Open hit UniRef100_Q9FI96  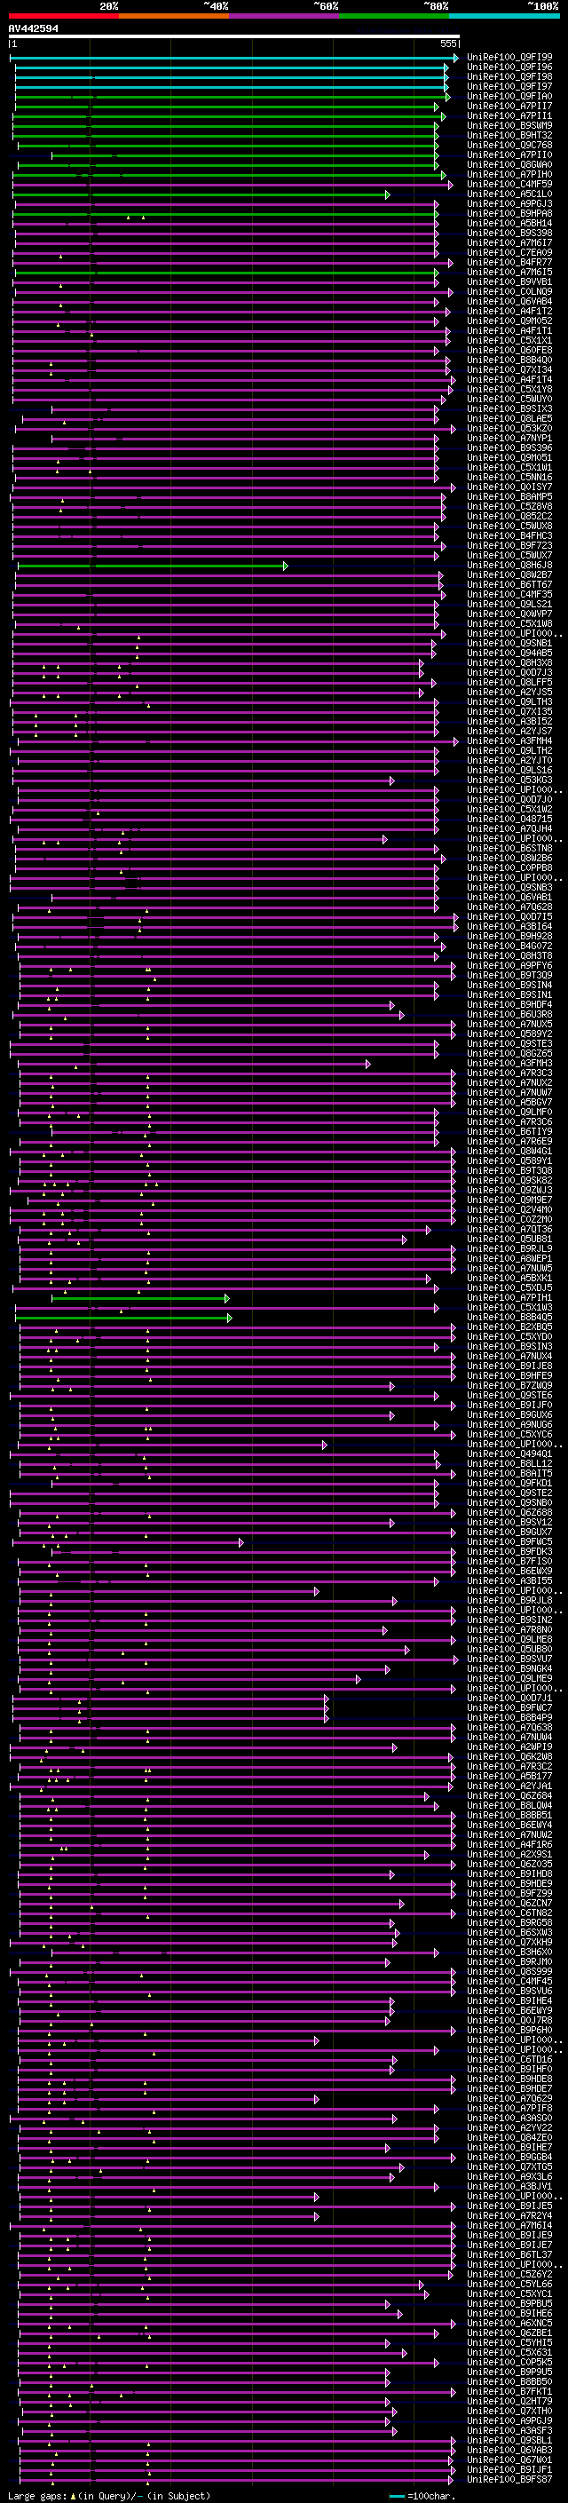point(509,68)
